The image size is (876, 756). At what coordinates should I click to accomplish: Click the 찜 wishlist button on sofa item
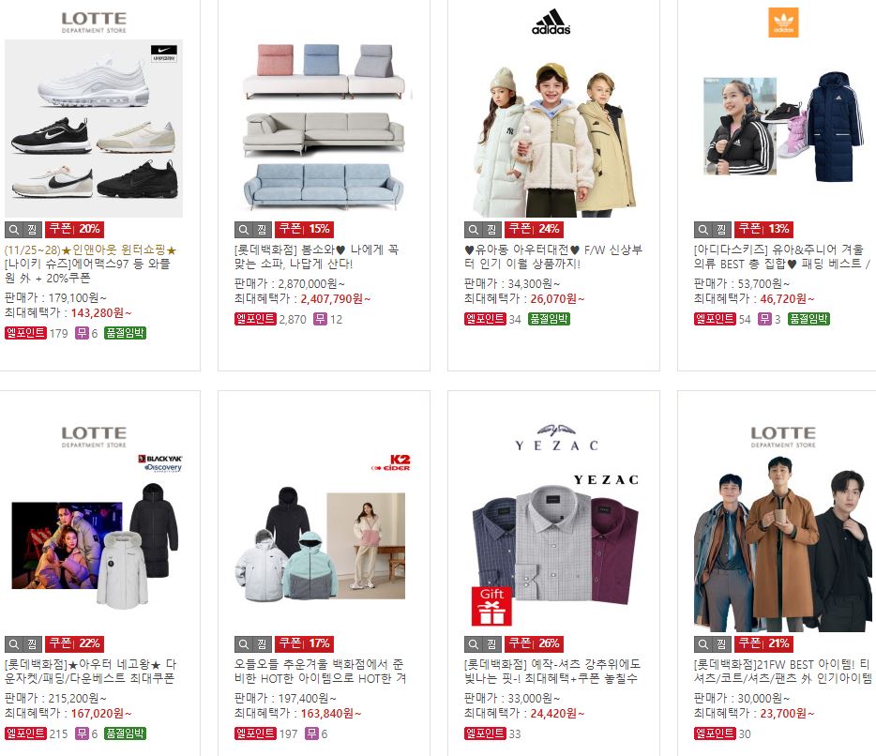coord(262,230)
